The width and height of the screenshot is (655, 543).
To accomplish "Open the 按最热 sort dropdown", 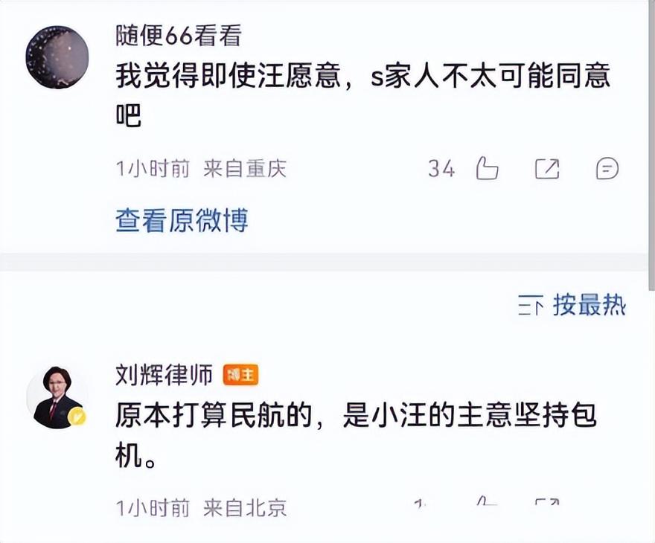I will coord(589,305).
